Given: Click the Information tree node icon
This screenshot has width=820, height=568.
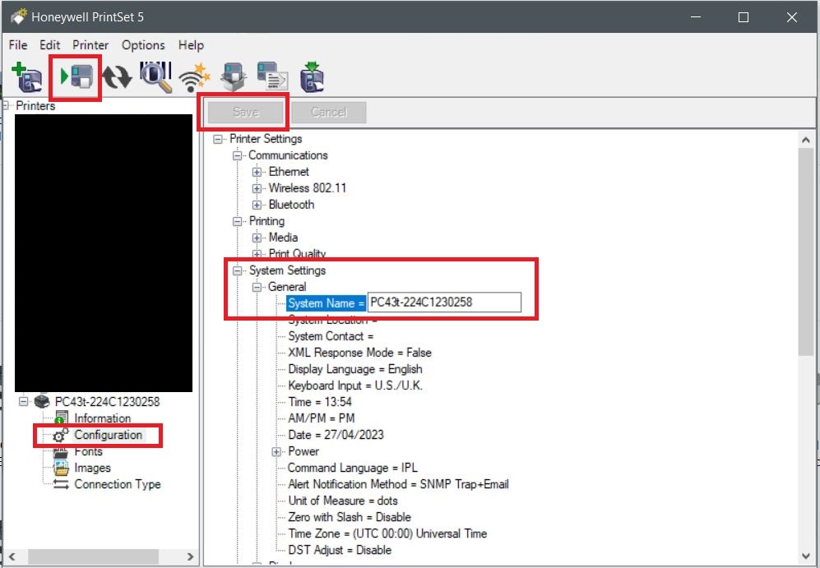Looking at the screenshot, I should click(x=61, y=418).
